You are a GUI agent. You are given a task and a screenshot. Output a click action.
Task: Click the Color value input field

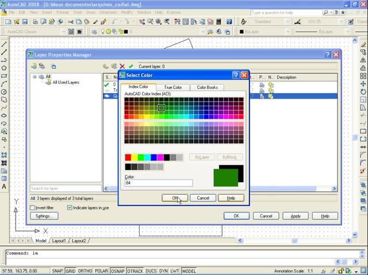(x=158, y=183)
